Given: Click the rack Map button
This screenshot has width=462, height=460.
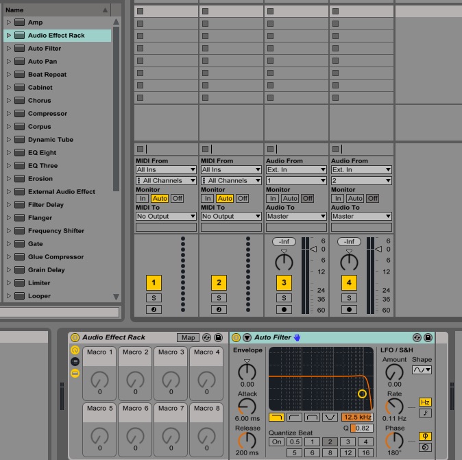Looking at the screenshot, I should [188, 338].
